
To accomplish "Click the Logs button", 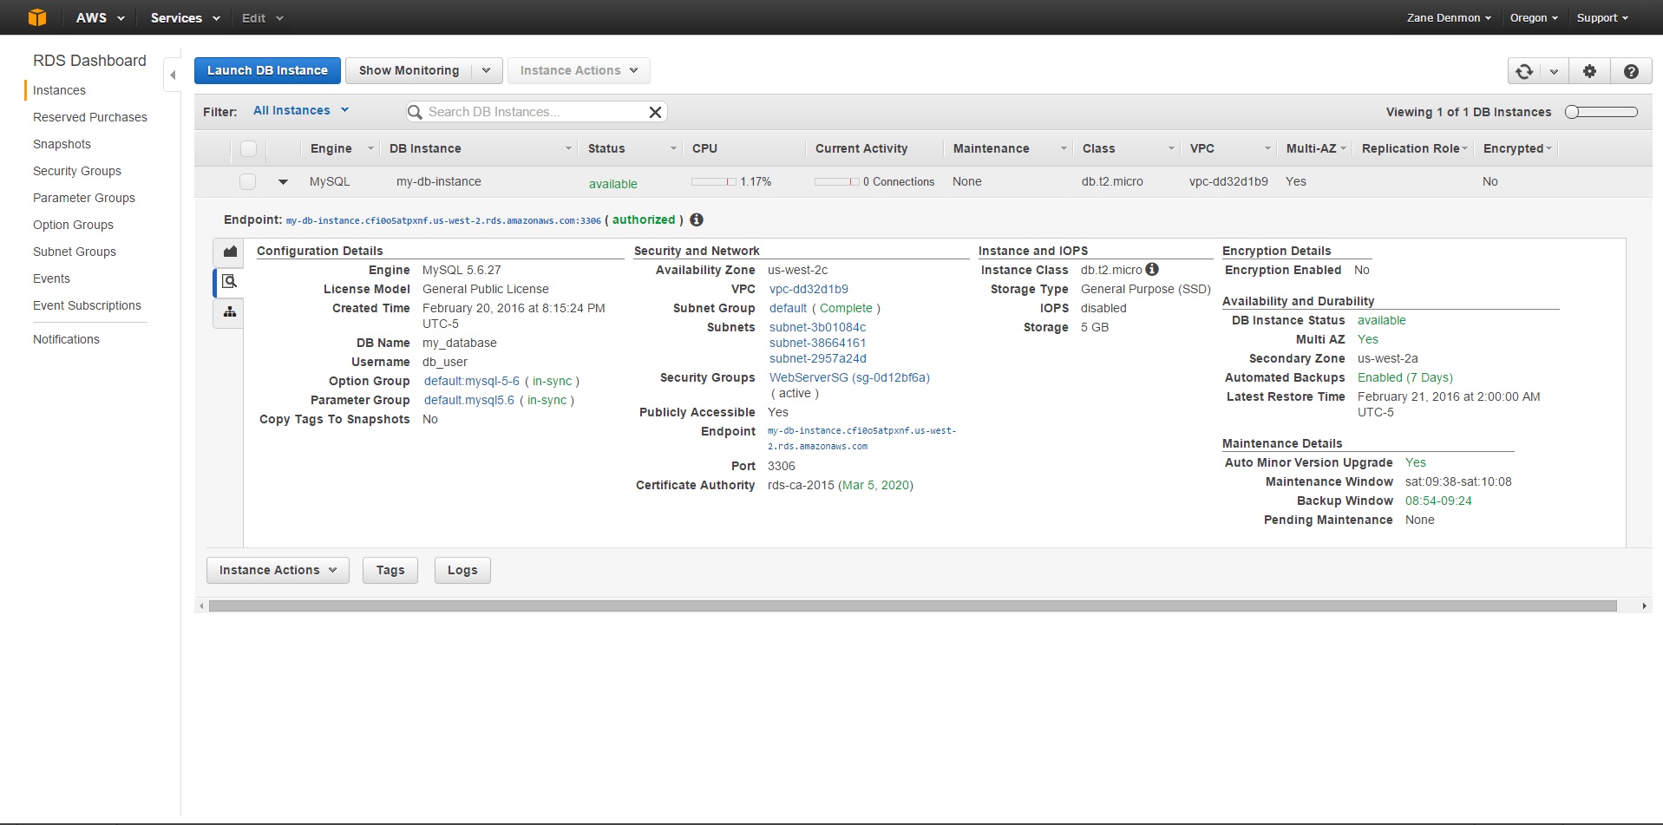I will (x=462, y=570).
